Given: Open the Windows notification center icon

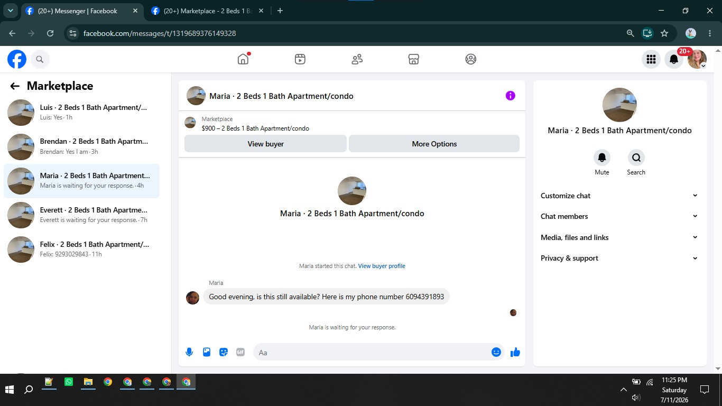Looking at the screenshot, I should pos(704,390).
